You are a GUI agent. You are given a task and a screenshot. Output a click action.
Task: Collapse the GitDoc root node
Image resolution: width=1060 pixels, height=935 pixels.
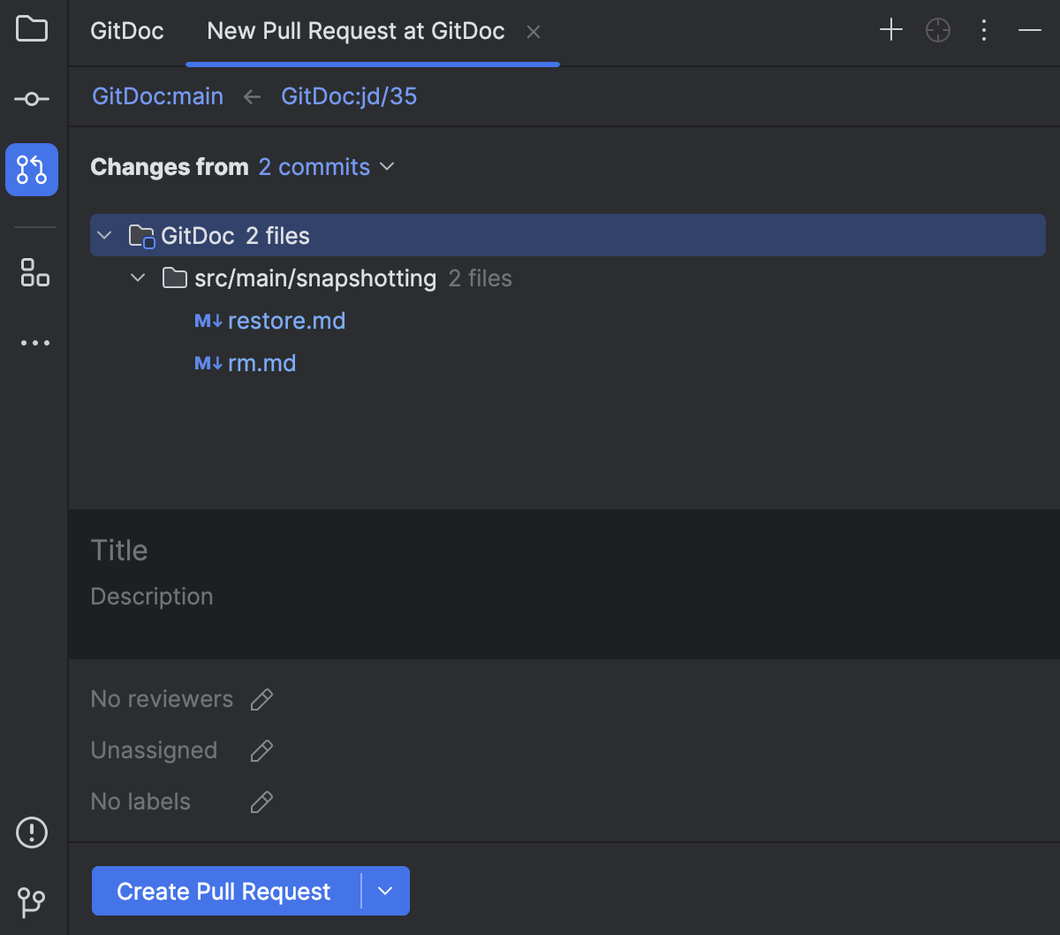pyautogui.click(x=104, y=235)
